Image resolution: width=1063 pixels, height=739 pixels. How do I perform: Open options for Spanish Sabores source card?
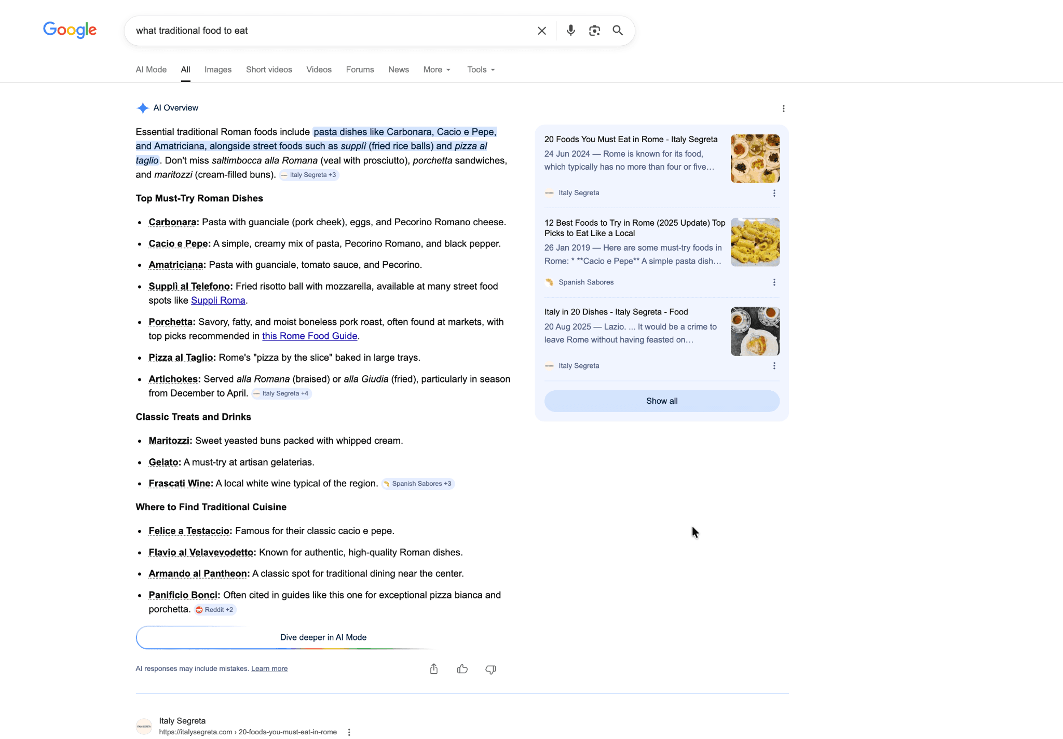click(774, 282)
